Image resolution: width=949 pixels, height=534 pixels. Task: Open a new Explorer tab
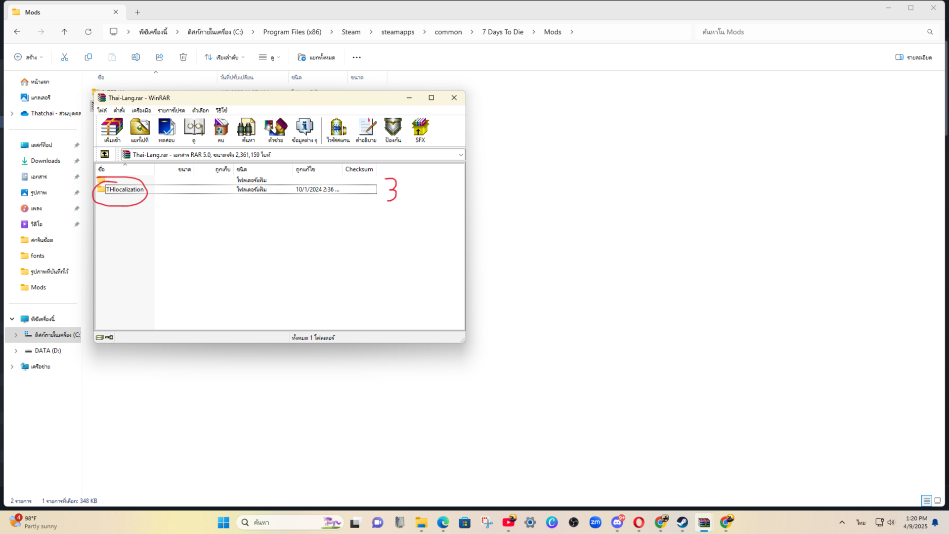click(137, 12)
